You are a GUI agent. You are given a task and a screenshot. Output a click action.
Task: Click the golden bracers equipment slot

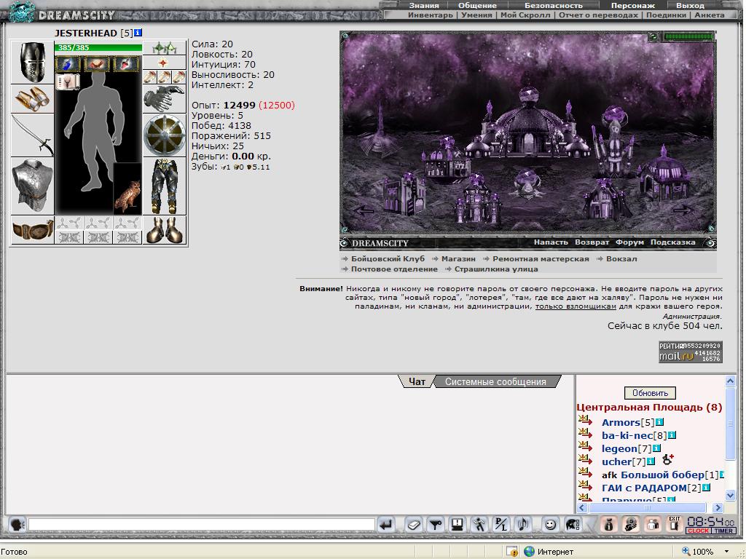click(32, 99)
